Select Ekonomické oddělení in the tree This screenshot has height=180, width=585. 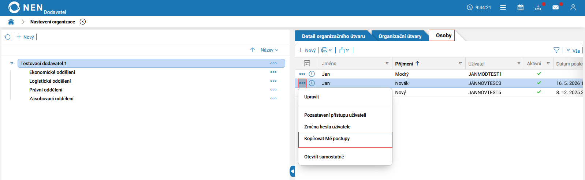click(52, 72)
